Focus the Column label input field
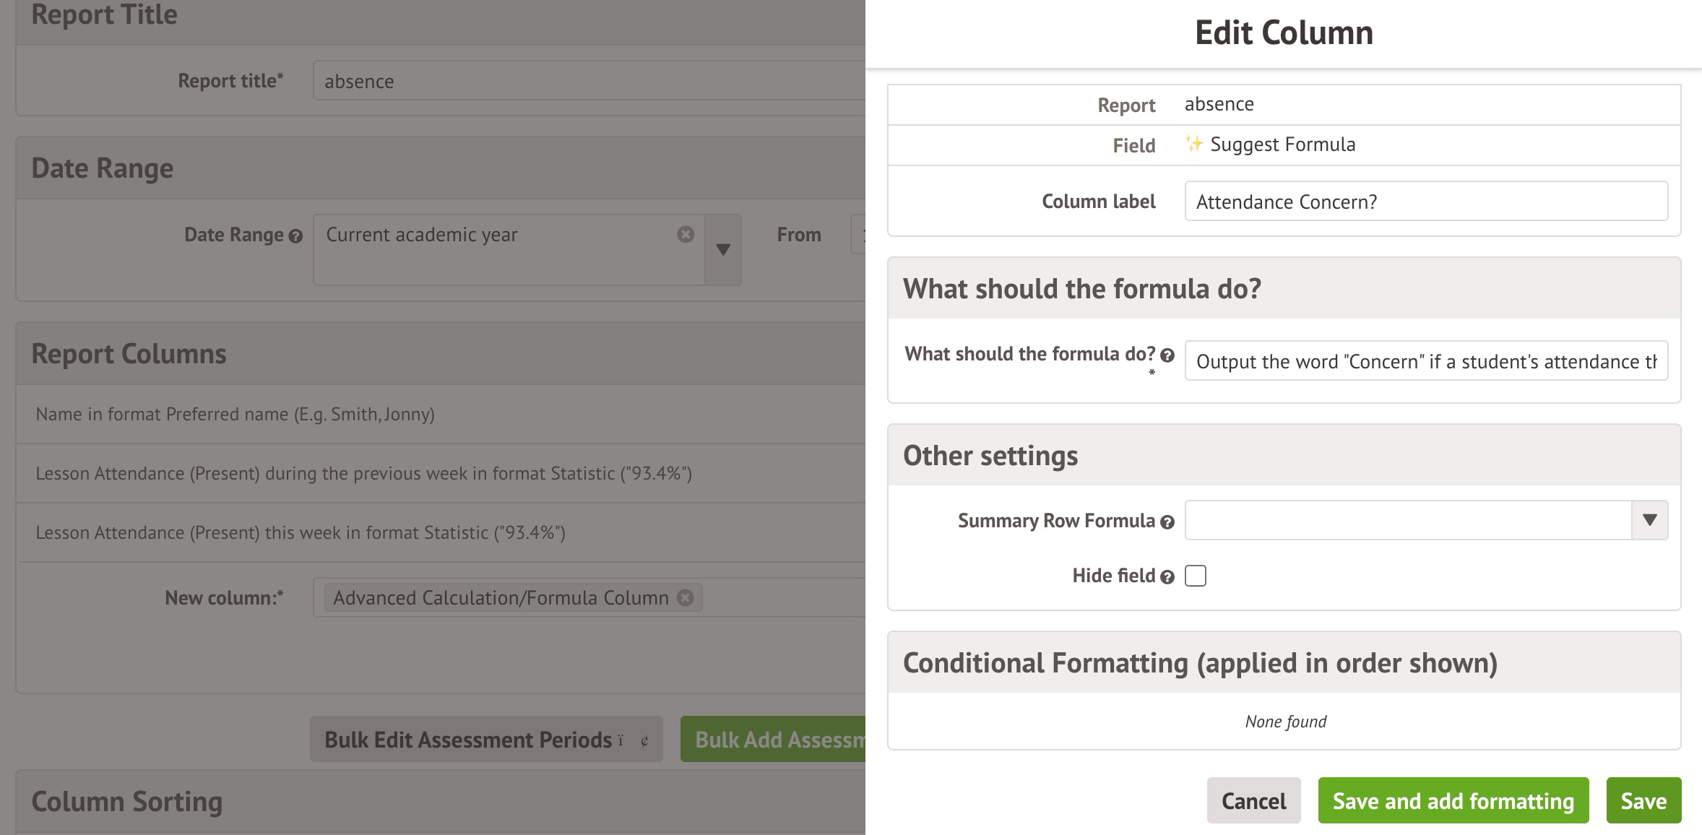Viewport: 1702px width, 835px height. click(x=1425, y=202)
